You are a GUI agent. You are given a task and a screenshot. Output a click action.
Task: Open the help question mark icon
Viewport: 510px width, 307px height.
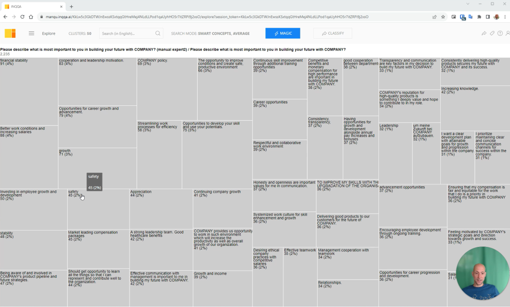tap(500, 33)
